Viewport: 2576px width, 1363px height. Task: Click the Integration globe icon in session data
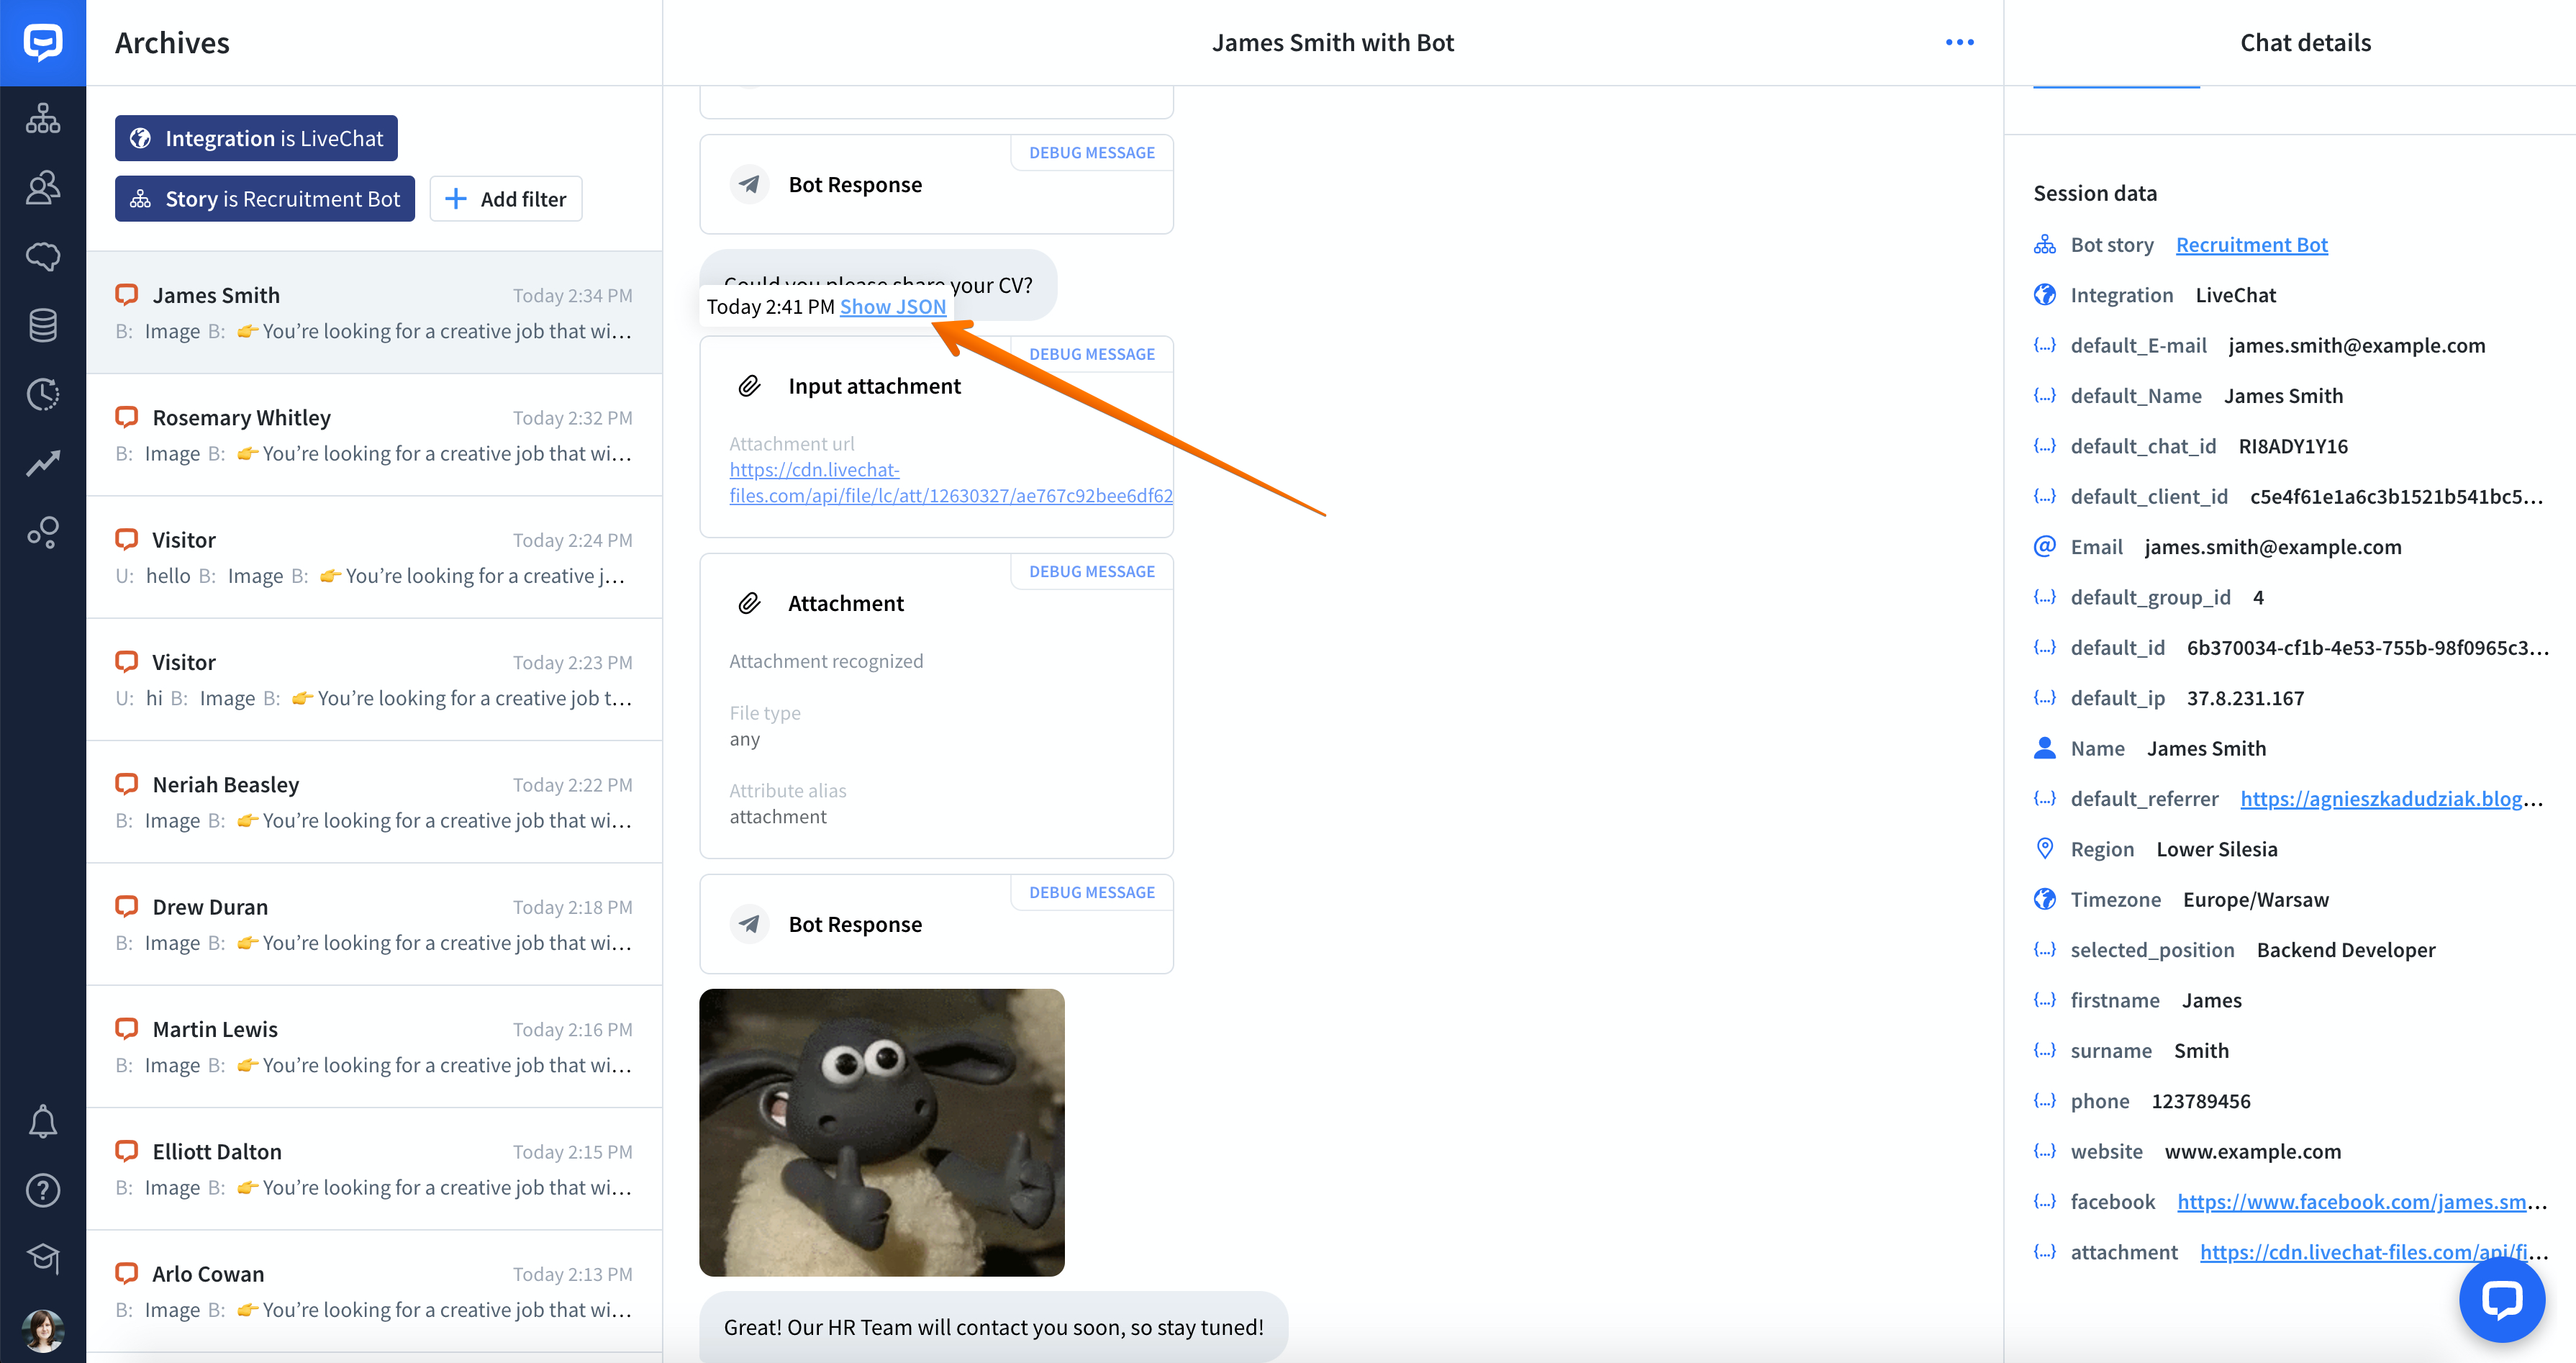[x=2045, y=294]
